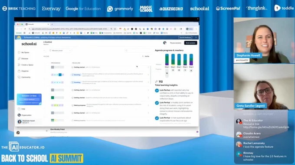
Task: Click the first Making progress status row
Action: pos(97,105)
